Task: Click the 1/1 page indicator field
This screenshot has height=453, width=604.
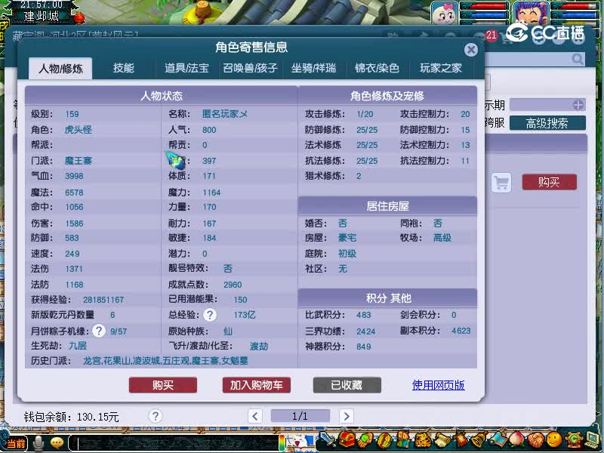Action: point(300,416)
